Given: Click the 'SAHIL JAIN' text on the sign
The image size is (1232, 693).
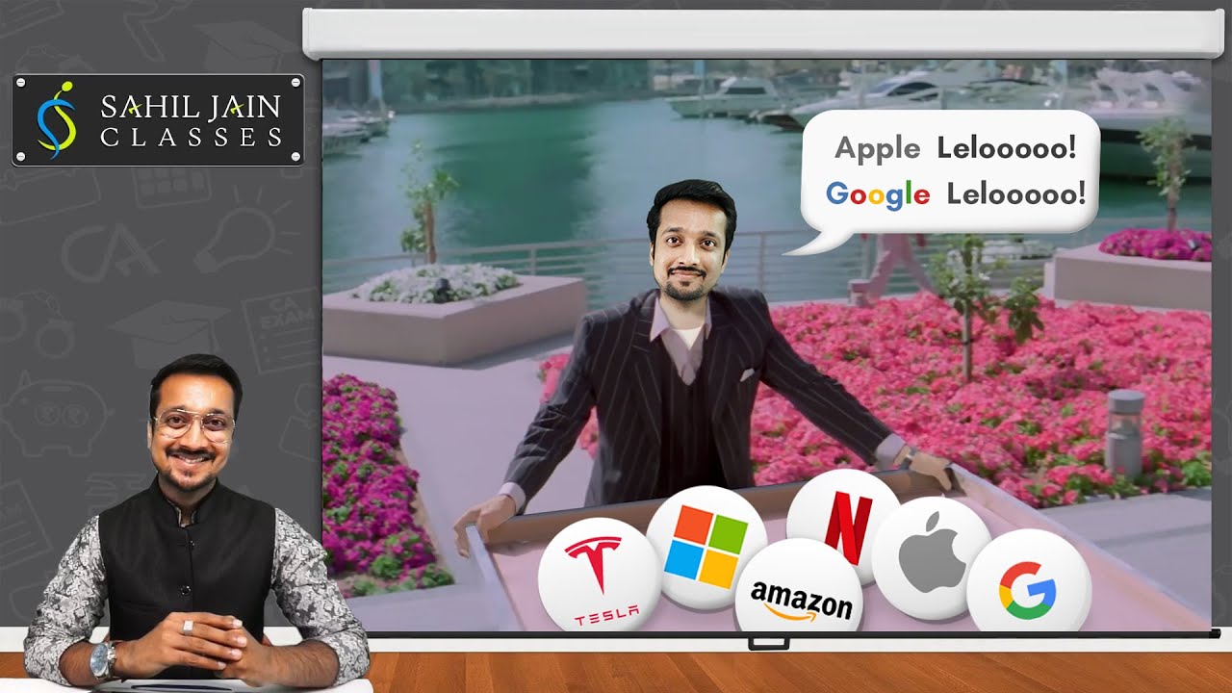Looking at the screenshot, I should pos(191,107).
